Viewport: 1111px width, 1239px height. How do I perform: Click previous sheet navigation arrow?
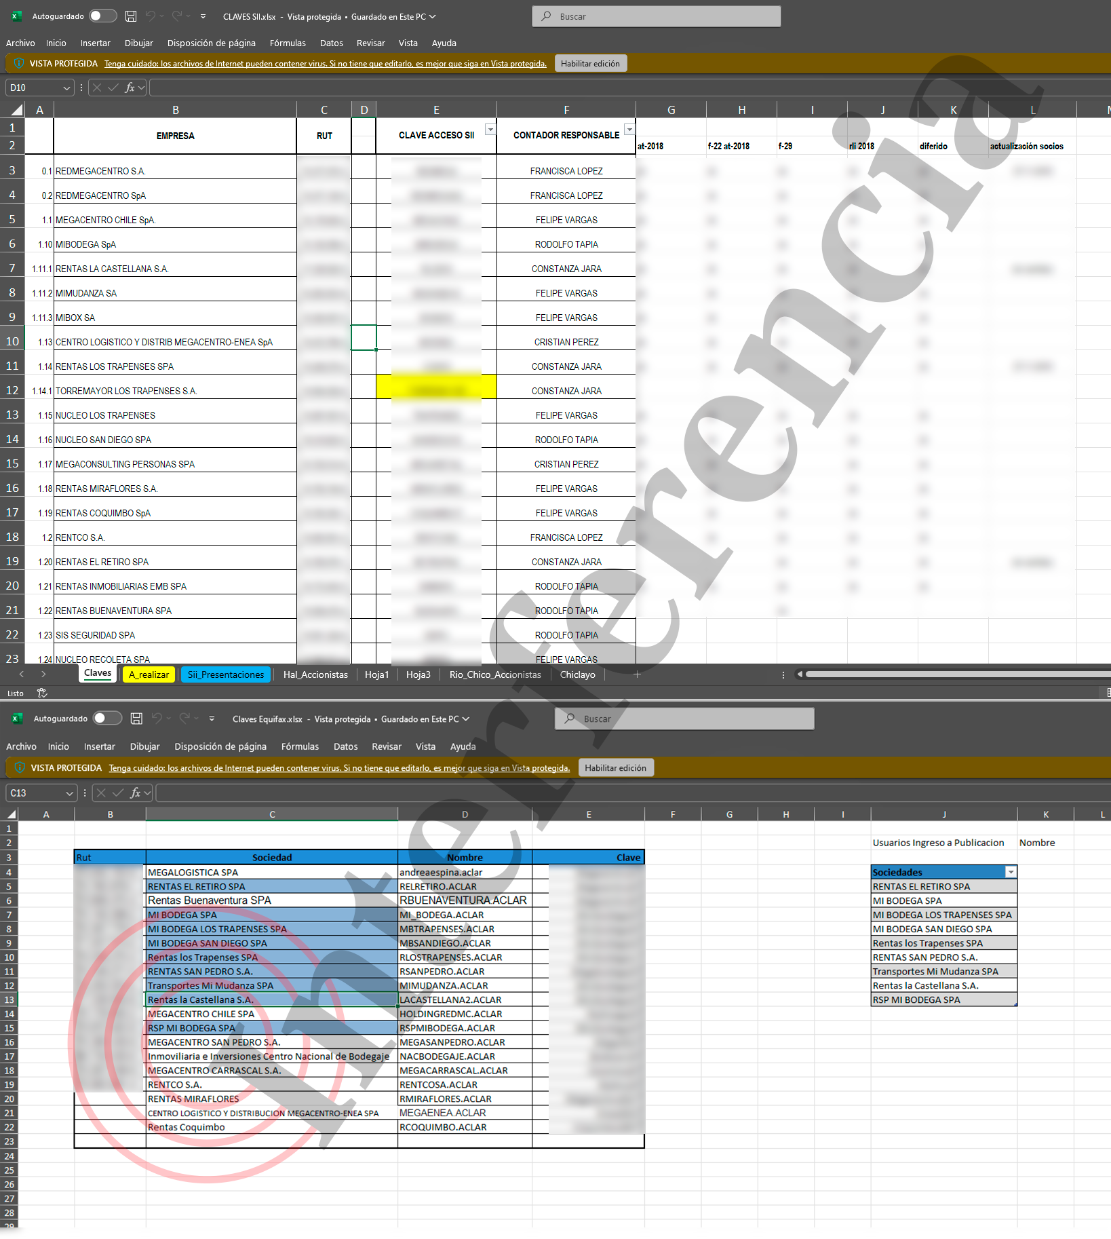[x=22, y=674]
